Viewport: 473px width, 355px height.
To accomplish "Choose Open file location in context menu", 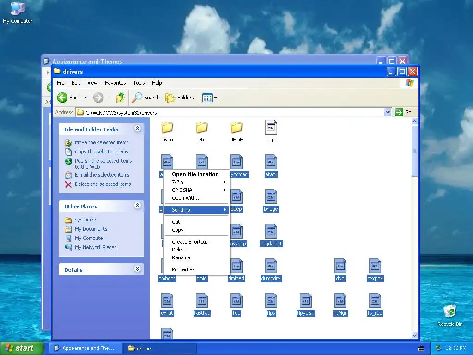I will pyautogui.click(x=196, y=174).
